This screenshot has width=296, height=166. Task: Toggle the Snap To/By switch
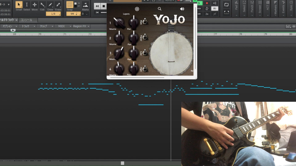pyautogui.click(x=76, y=5)
